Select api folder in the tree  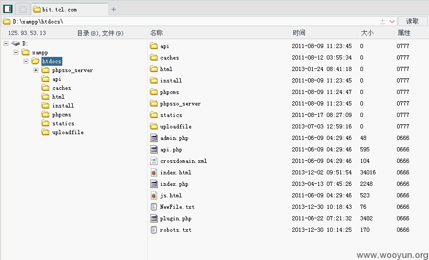point(57,79)
